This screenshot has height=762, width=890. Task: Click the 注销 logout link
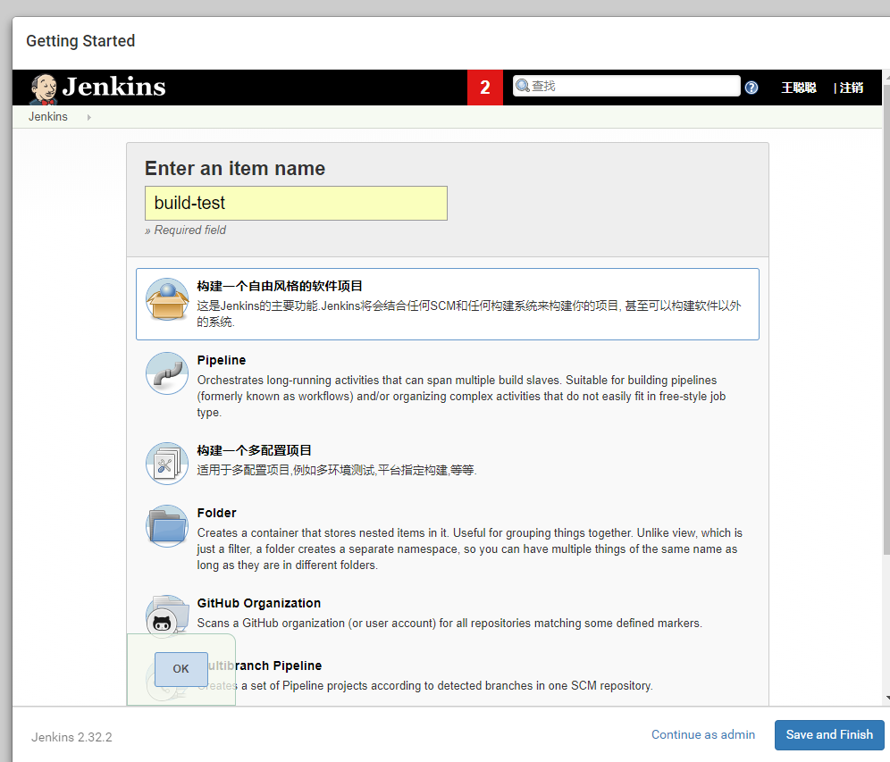coord(852,88)
